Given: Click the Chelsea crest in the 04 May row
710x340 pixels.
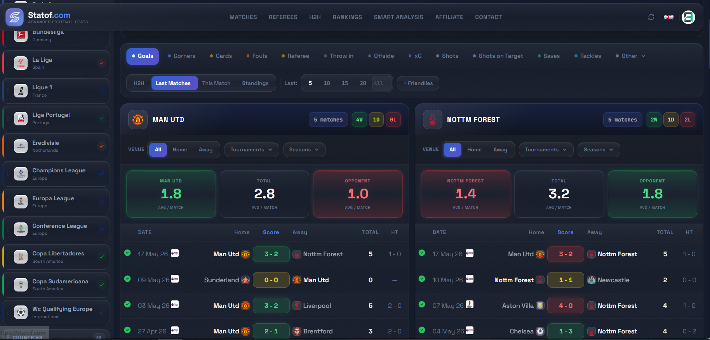Looking at the screenshot, I should [540, 331].
